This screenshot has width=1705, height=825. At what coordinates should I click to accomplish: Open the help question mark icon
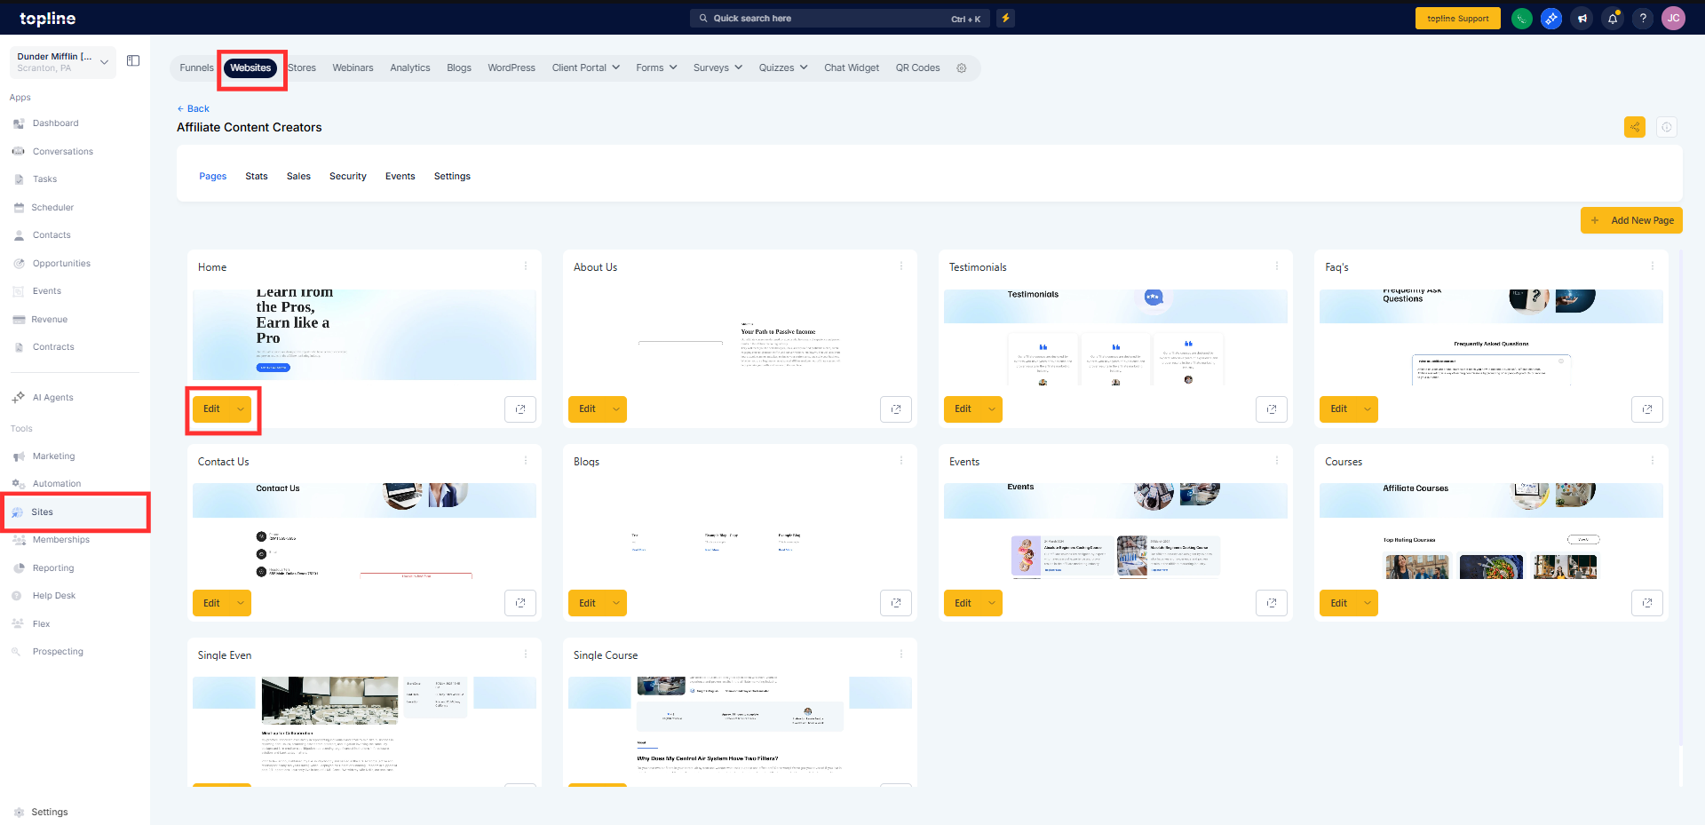(x=1643, y=19)
